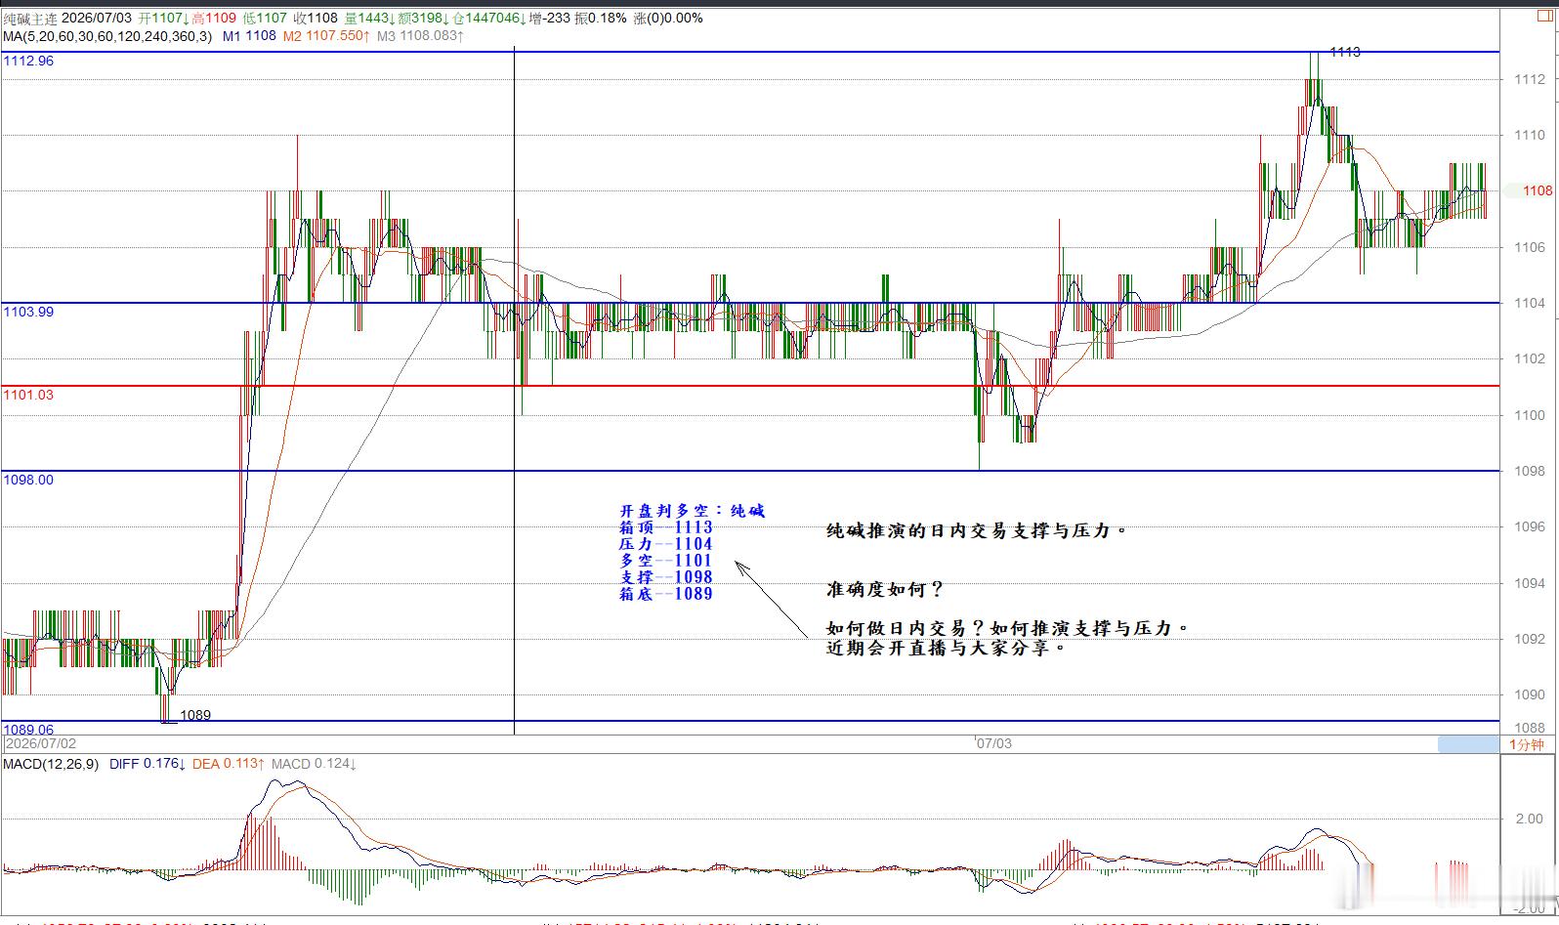Click the 纯碱推演的日内交易支撑与压力 text note
This screenshot has width=1559, height=925.
[977, 531]
